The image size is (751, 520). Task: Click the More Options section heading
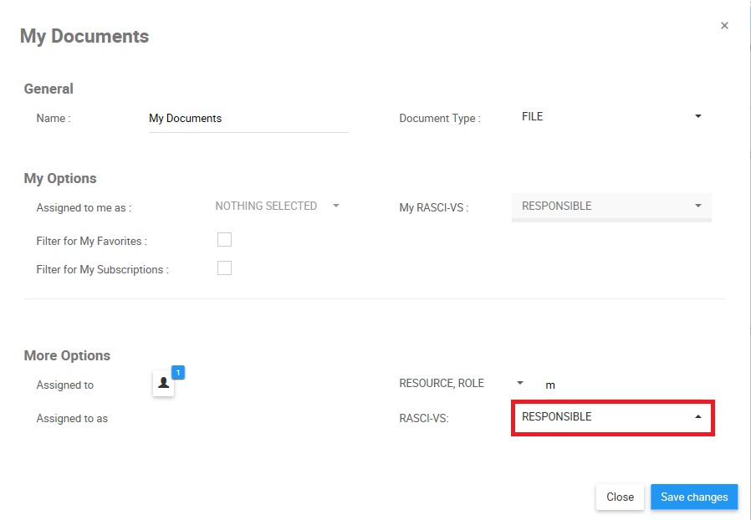pos(67,355)
